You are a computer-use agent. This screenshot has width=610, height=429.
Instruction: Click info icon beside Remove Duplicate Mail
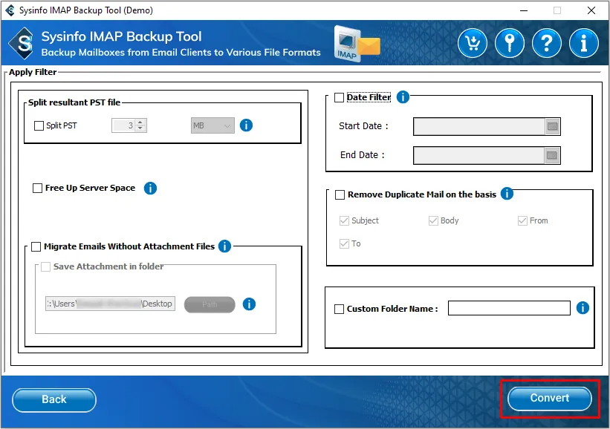point(507,194)
